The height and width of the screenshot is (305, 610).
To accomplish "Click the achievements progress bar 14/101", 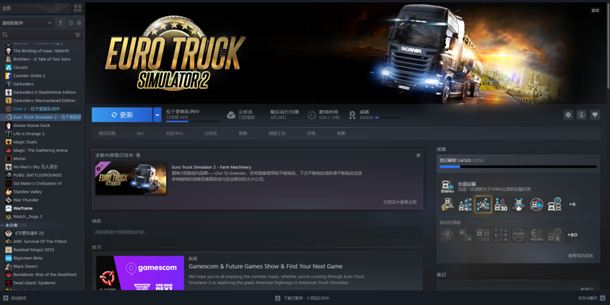I will [x=518, y=167].
